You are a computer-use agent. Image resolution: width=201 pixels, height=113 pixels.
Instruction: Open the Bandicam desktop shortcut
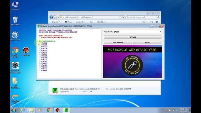tap(26, 51)
